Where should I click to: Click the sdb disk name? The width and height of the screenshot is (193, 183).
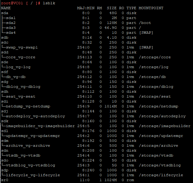click(5, 37)
